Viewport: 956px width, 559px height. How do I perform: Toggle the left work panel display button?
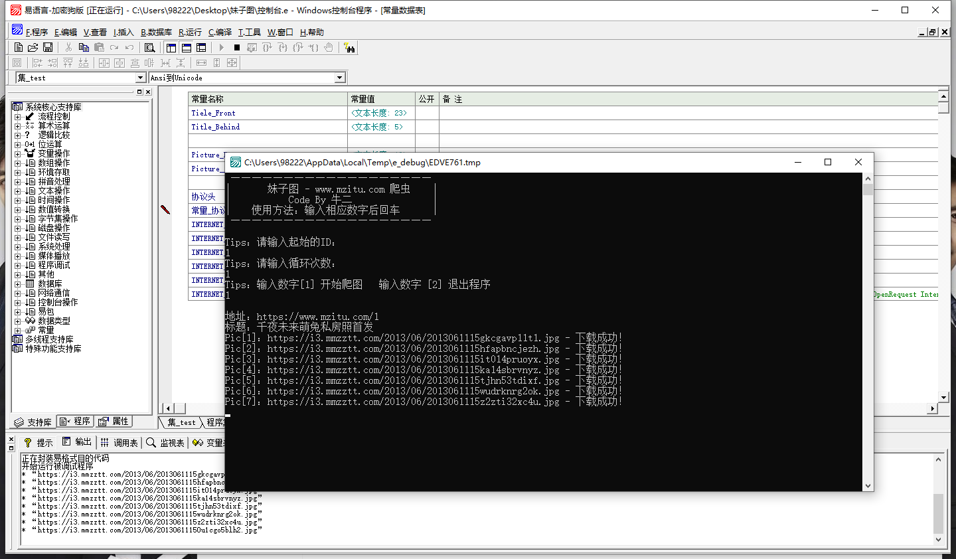point(171,48)
